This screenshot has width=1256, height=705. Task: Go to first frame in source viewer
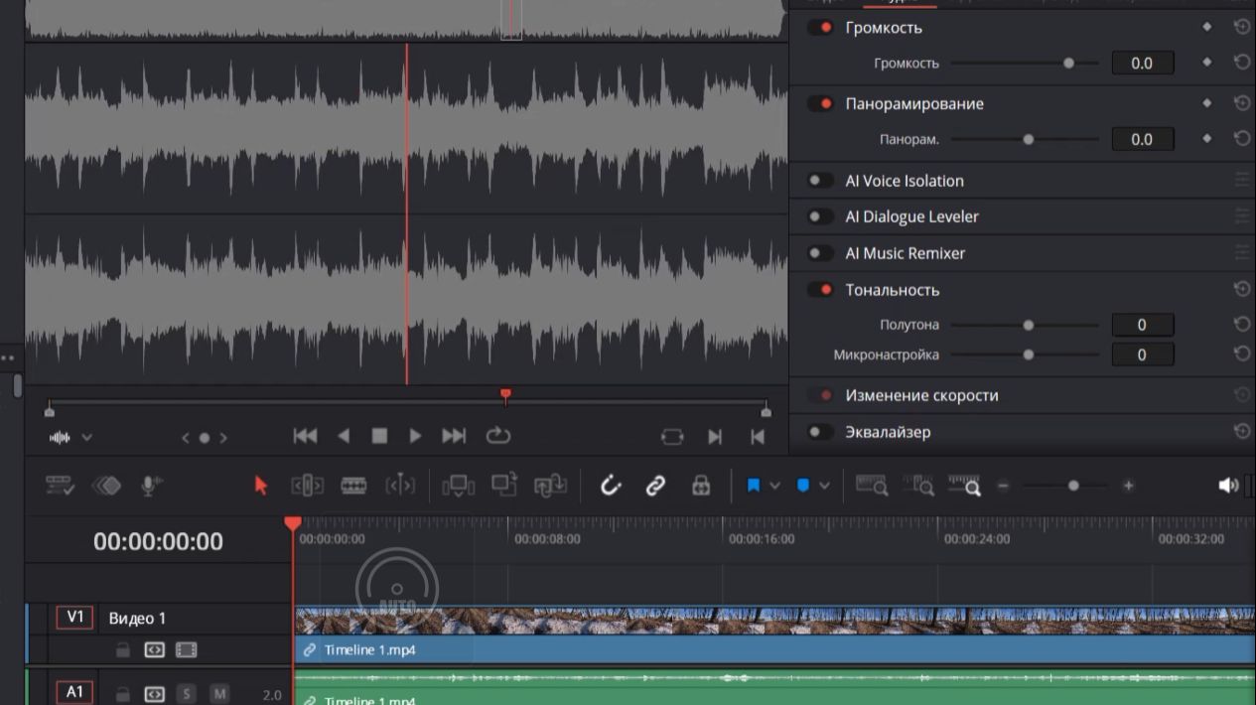pos(306,436)
